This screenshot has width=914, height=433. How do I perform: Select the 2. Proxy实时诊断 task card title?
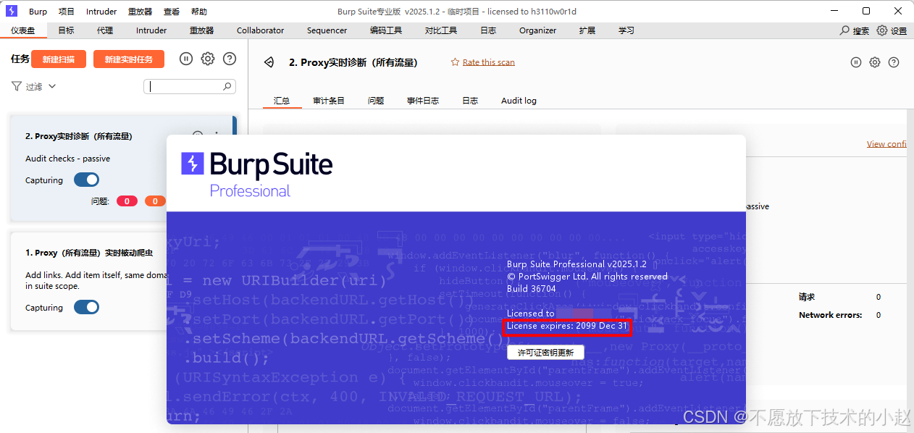click(79, 136)
